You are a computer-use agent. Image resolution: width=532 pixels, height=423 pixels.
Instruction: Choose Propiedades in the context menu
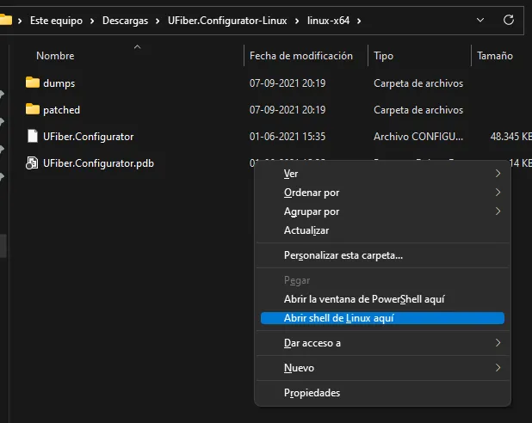tap(382, 393)
